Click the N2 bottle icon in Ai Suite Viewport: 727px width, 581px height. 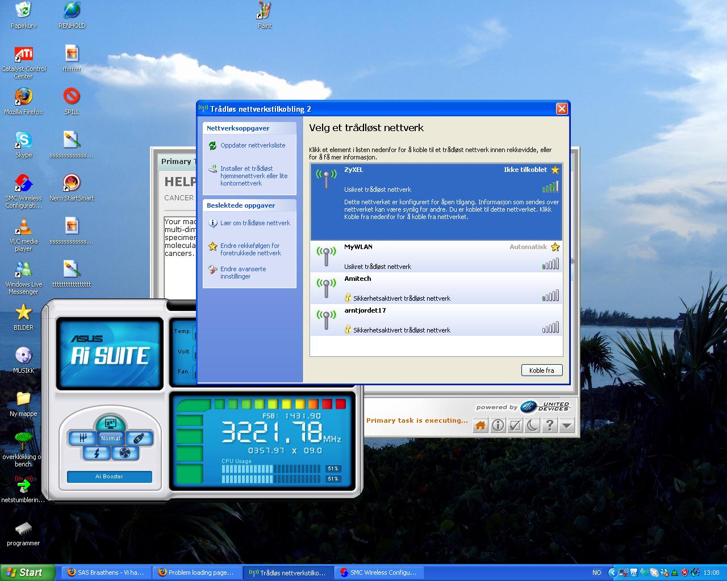pos(139,438)
